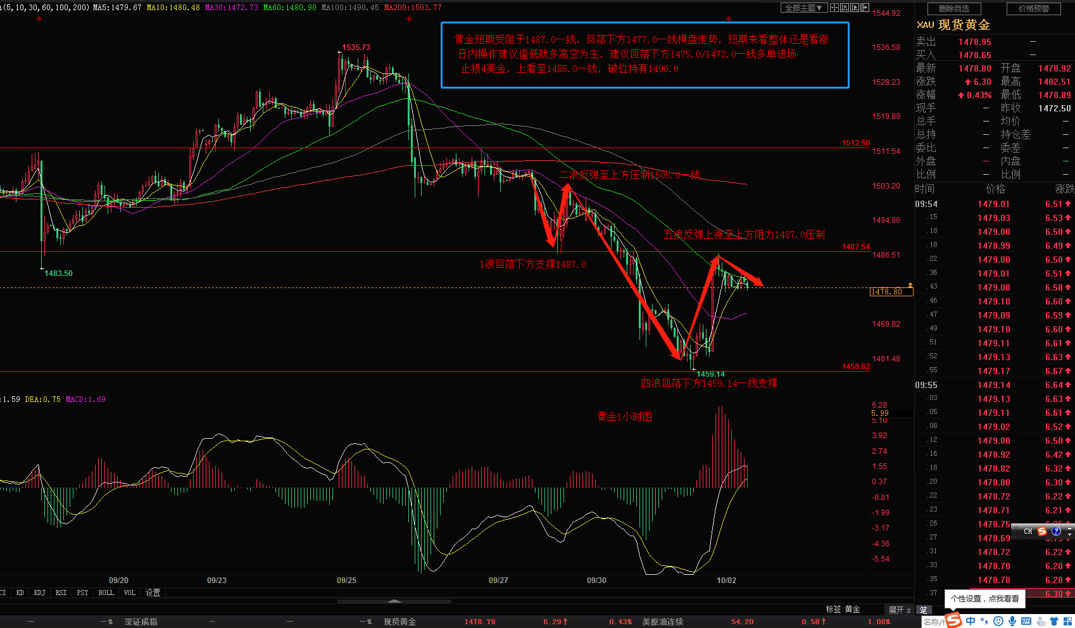Select the KDJ indicator tab
Screen dimensions: 1075x628
[40, 593]
